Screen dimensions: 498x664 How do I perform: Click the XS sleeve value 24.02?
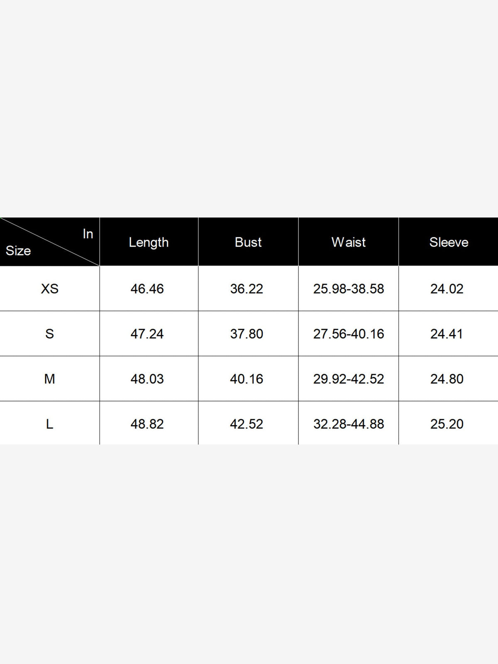tap(447, 288)
